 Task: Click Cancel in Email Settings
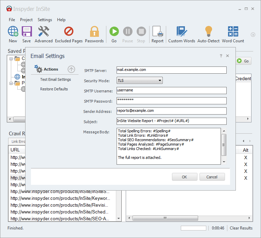[212, 177]
